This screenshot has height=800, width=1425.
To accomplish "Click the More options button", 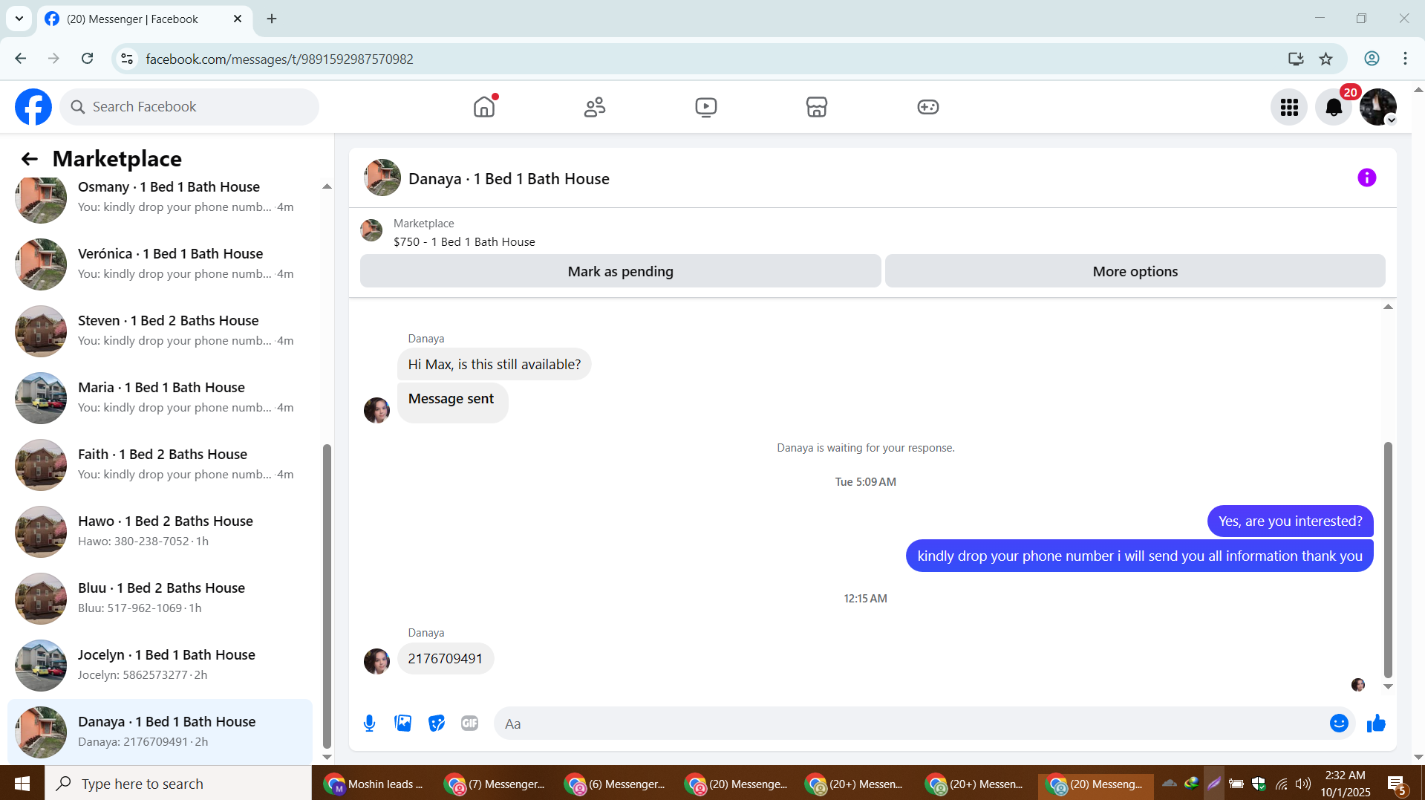I will 1135,271.
